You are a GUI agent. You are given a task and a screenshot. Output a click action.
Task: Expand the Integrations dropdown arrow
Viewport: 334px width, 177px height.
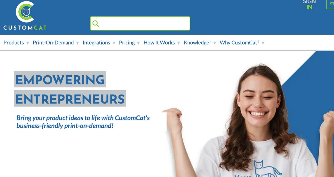pyautogui.click(x=114, y=43)
